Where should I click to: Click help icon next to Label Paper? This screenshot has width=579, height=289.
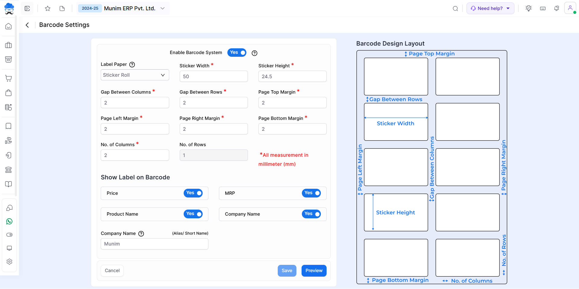click(x=132, y=65)
